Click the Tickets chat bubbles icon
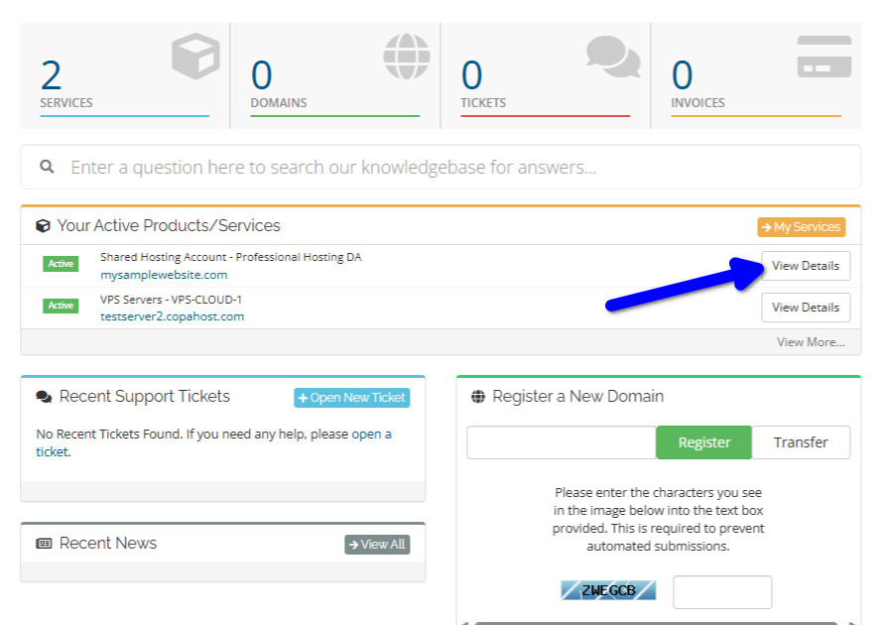This screenshot has width=885, height=625. [611, 57]
